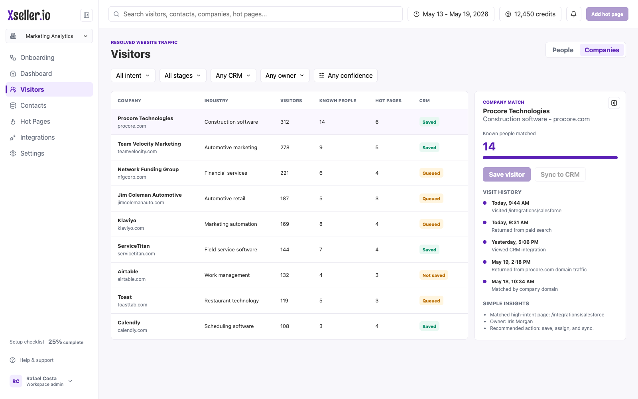Switch to the People view toggle
Screen dimensions: 638x399
pos(563,50)
